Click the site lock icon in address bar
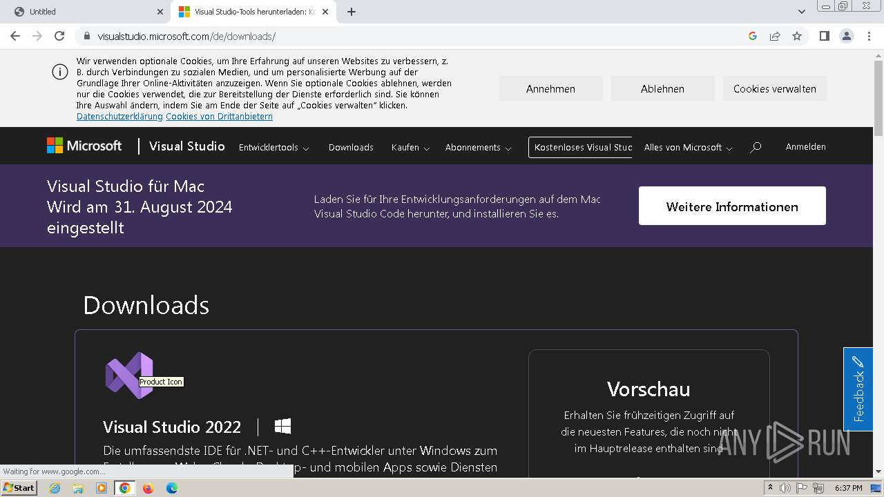The height and width of the screenshot is (497, 884). point(87,37)
